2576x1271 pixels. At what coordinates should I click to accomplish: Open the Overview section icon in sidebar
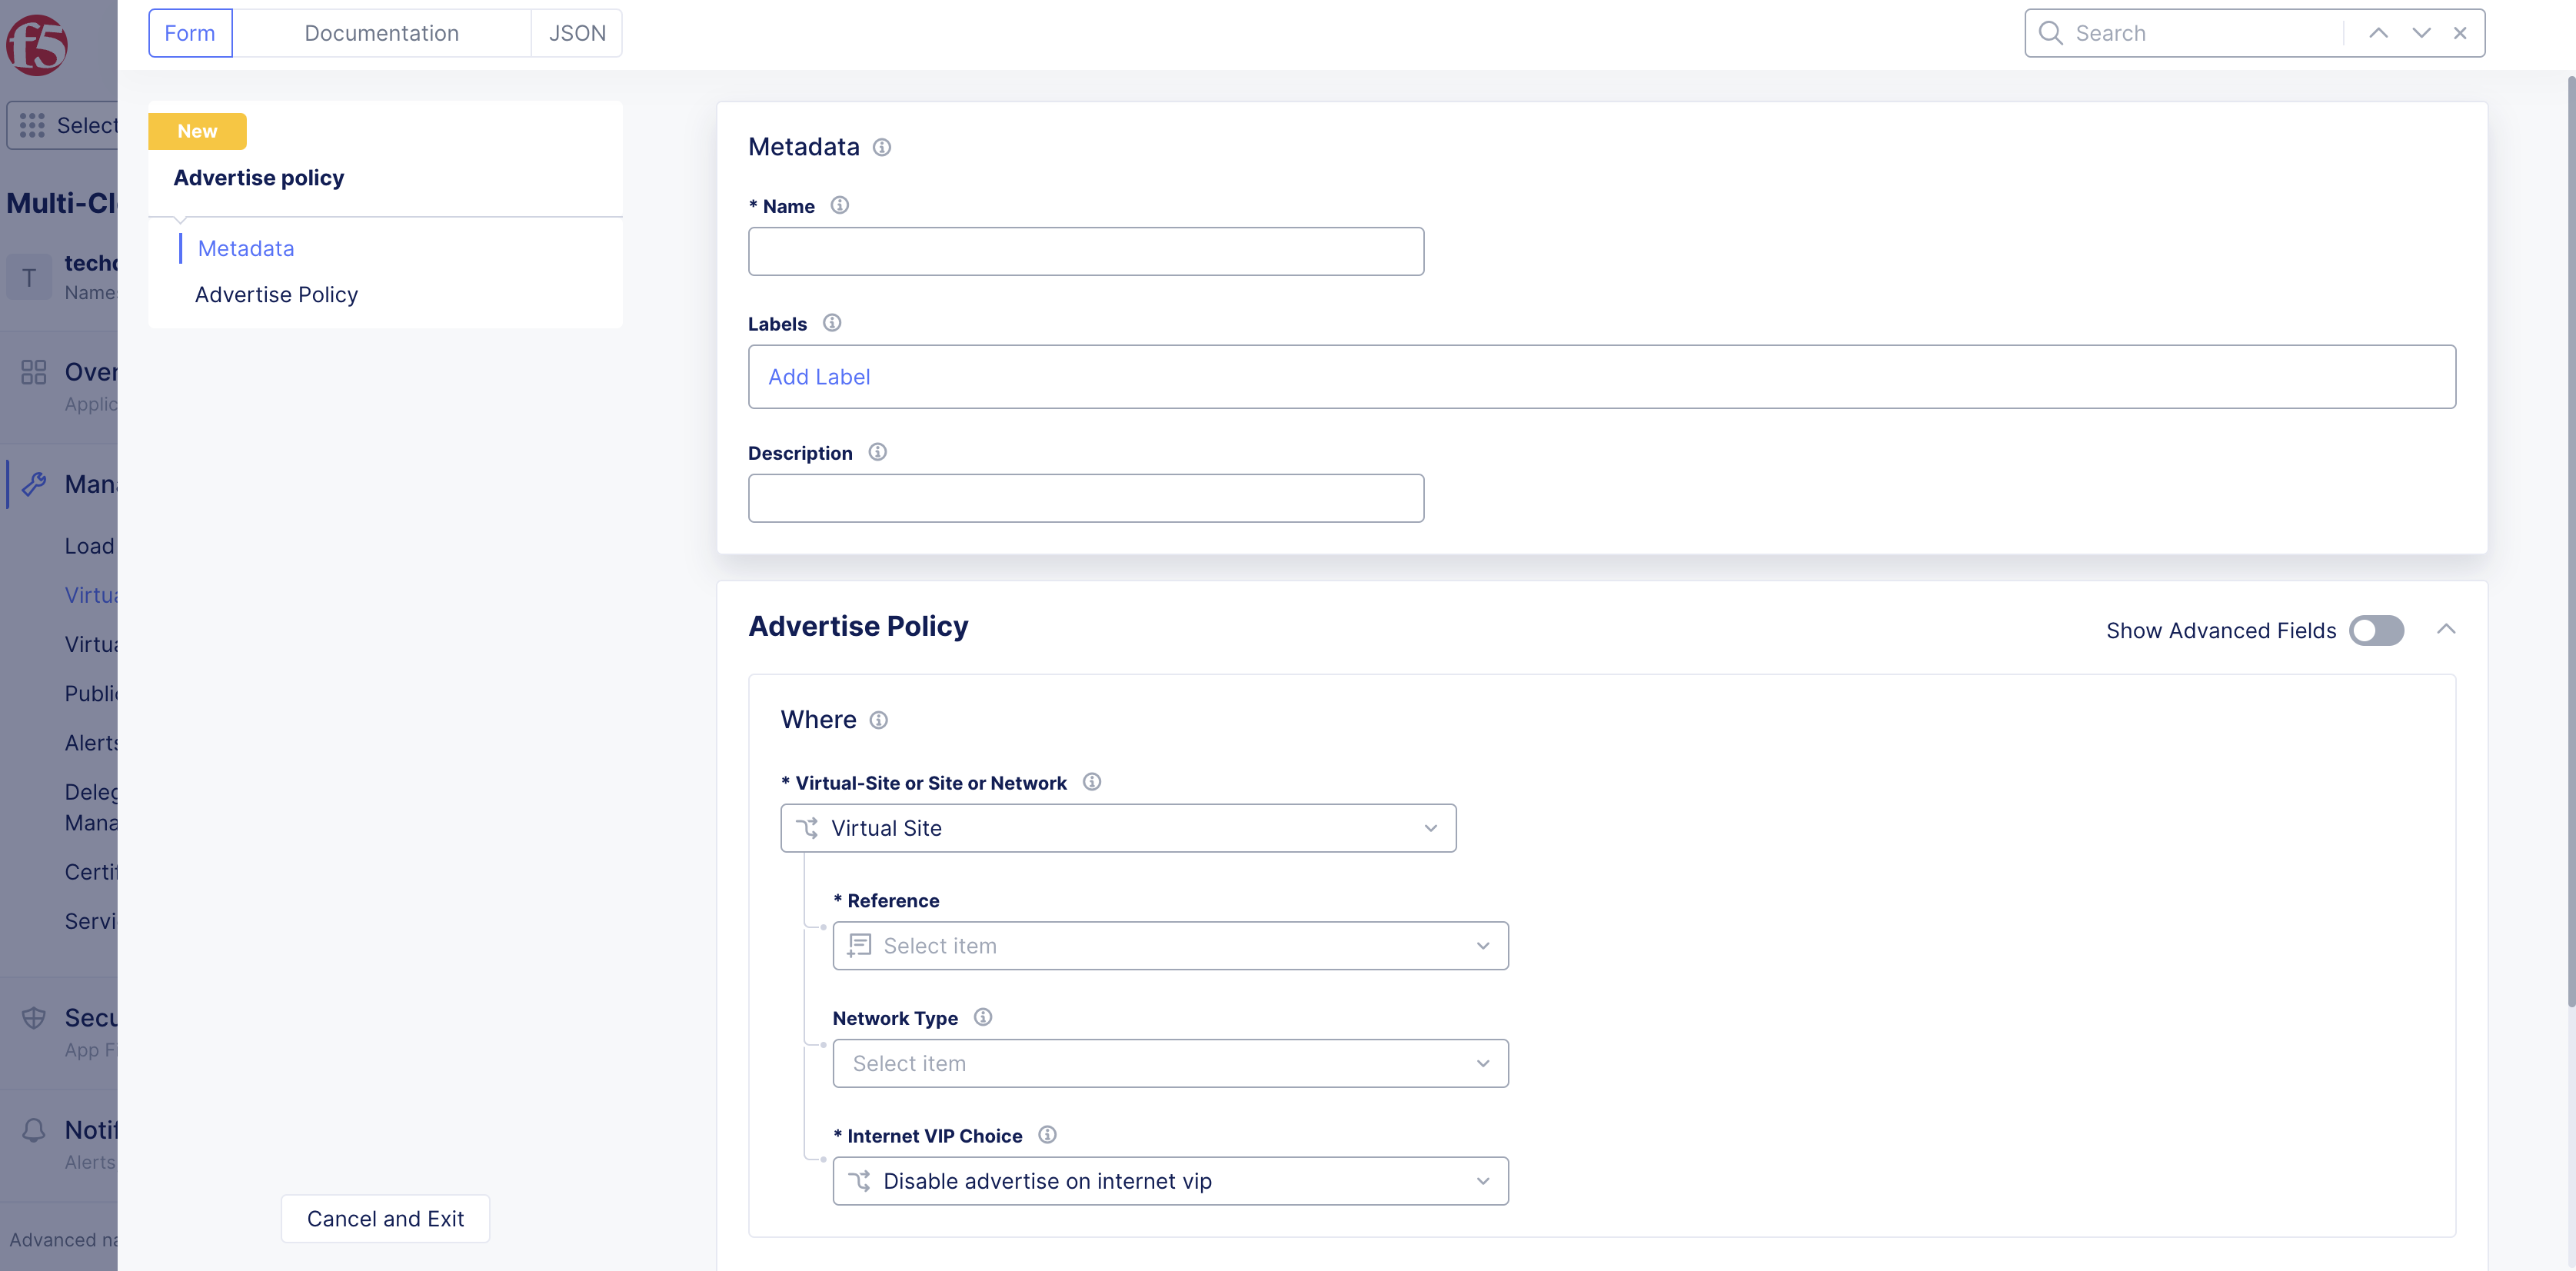point(33,371)
